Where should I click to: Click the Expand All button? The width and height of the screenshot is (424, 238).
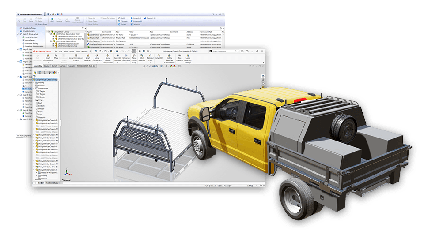pyautogui.click(x=137, y=18)
